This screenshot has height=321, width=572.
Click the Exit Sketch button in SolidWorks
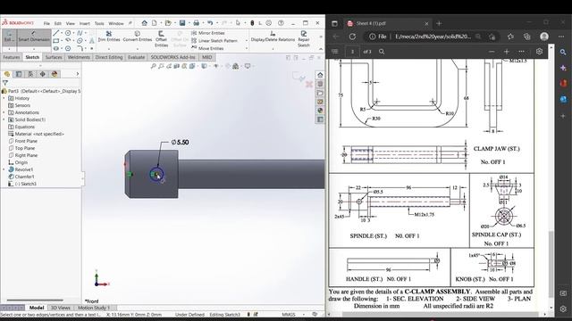pyautogui.click(x=9, y=37)
